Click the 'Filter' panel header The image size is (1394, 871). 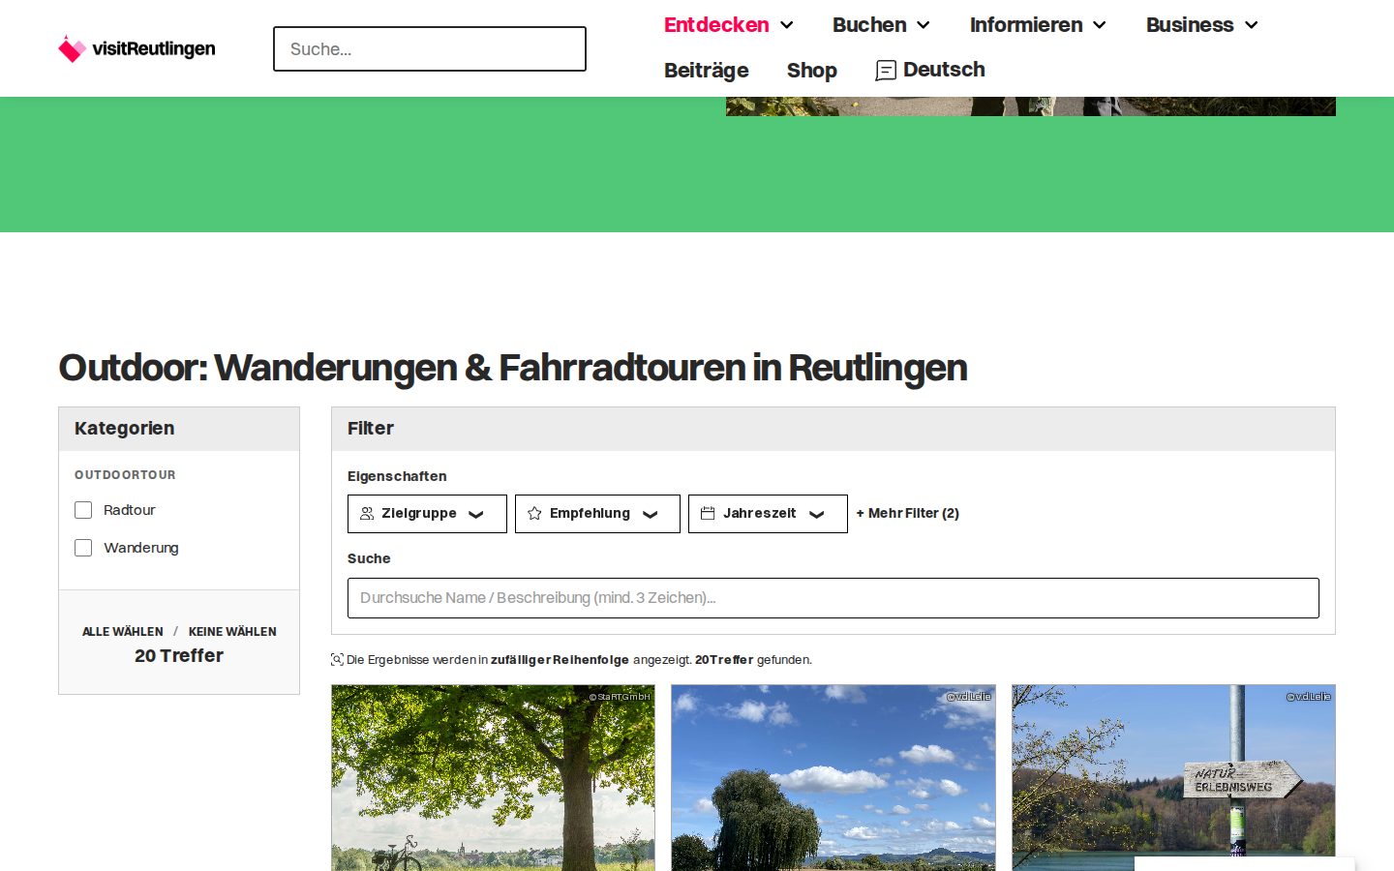pos(833,429)
